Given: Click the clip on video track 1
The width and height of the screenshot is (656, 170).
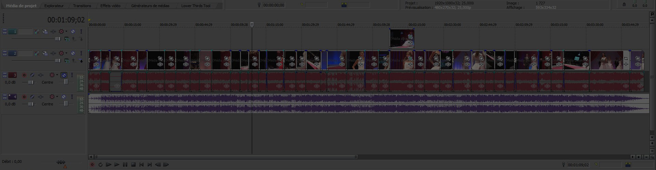Looking at the screenshot, I should [x=402, y=38].
